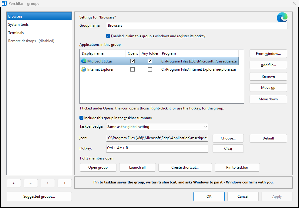Screen dimensions: 299x208
Task: Open the Taskbar badge dropdown
Action: coord(157,127)
